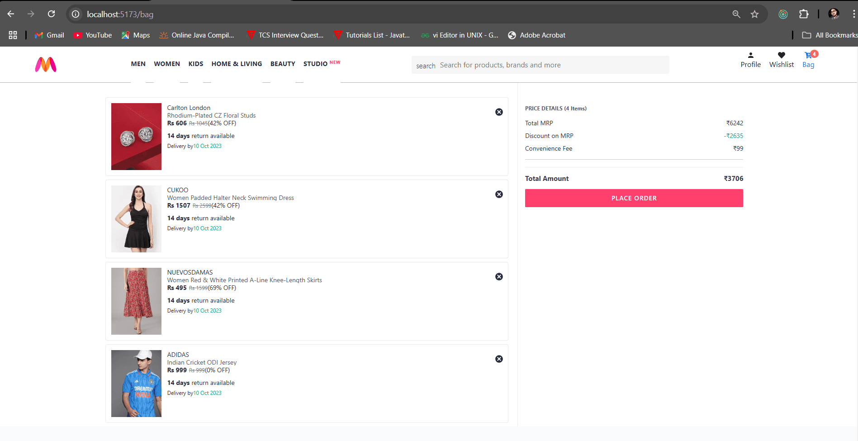
Task: Click the CUKOO brand name
Action: click(x=178, y=190)
